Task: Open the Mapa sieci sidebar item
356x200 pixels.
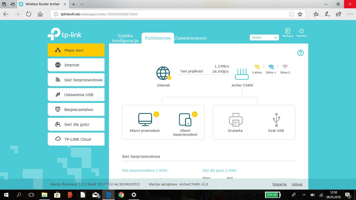Action: 76,50
